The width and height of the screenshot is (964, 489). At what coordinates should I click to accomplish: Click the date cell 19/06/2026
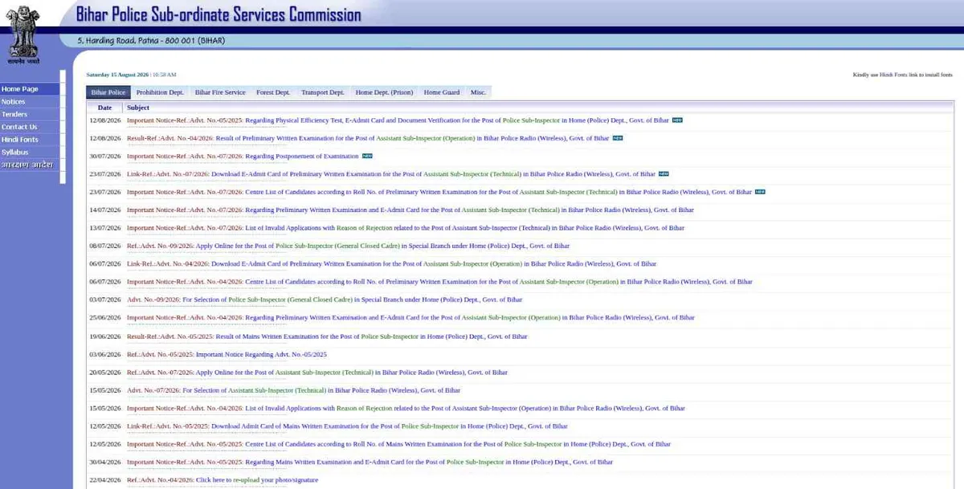(x=105, y=336)
